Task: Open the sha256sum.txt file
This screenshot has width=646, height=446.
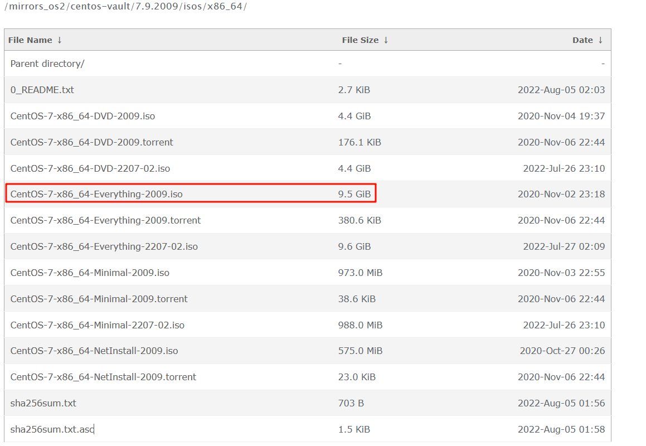Action: 43,403
